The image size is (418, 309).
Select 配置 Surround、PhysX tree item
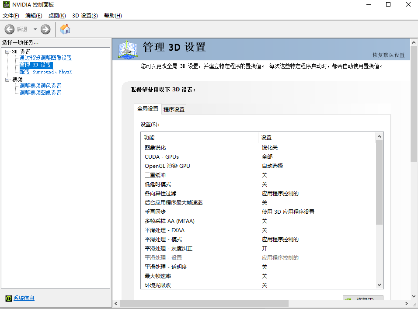pos(45,72)
